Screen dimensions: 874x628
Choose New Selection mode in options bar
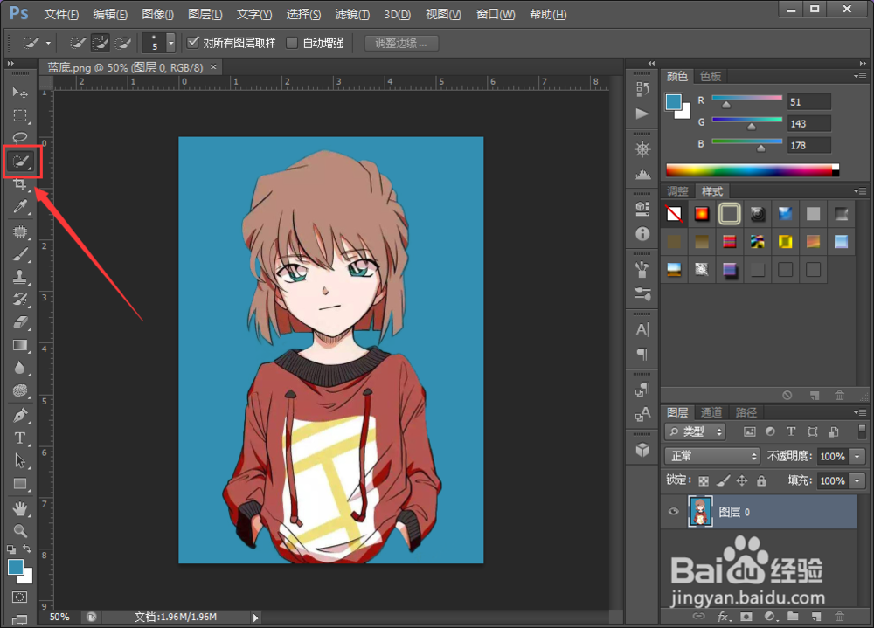[78, 42]
